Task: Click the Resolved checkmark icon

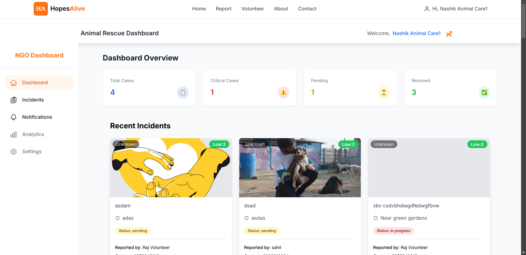Action: (484, 92)
